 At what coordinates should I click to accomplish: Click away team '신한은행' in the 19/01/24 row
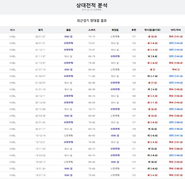point(115,169)
